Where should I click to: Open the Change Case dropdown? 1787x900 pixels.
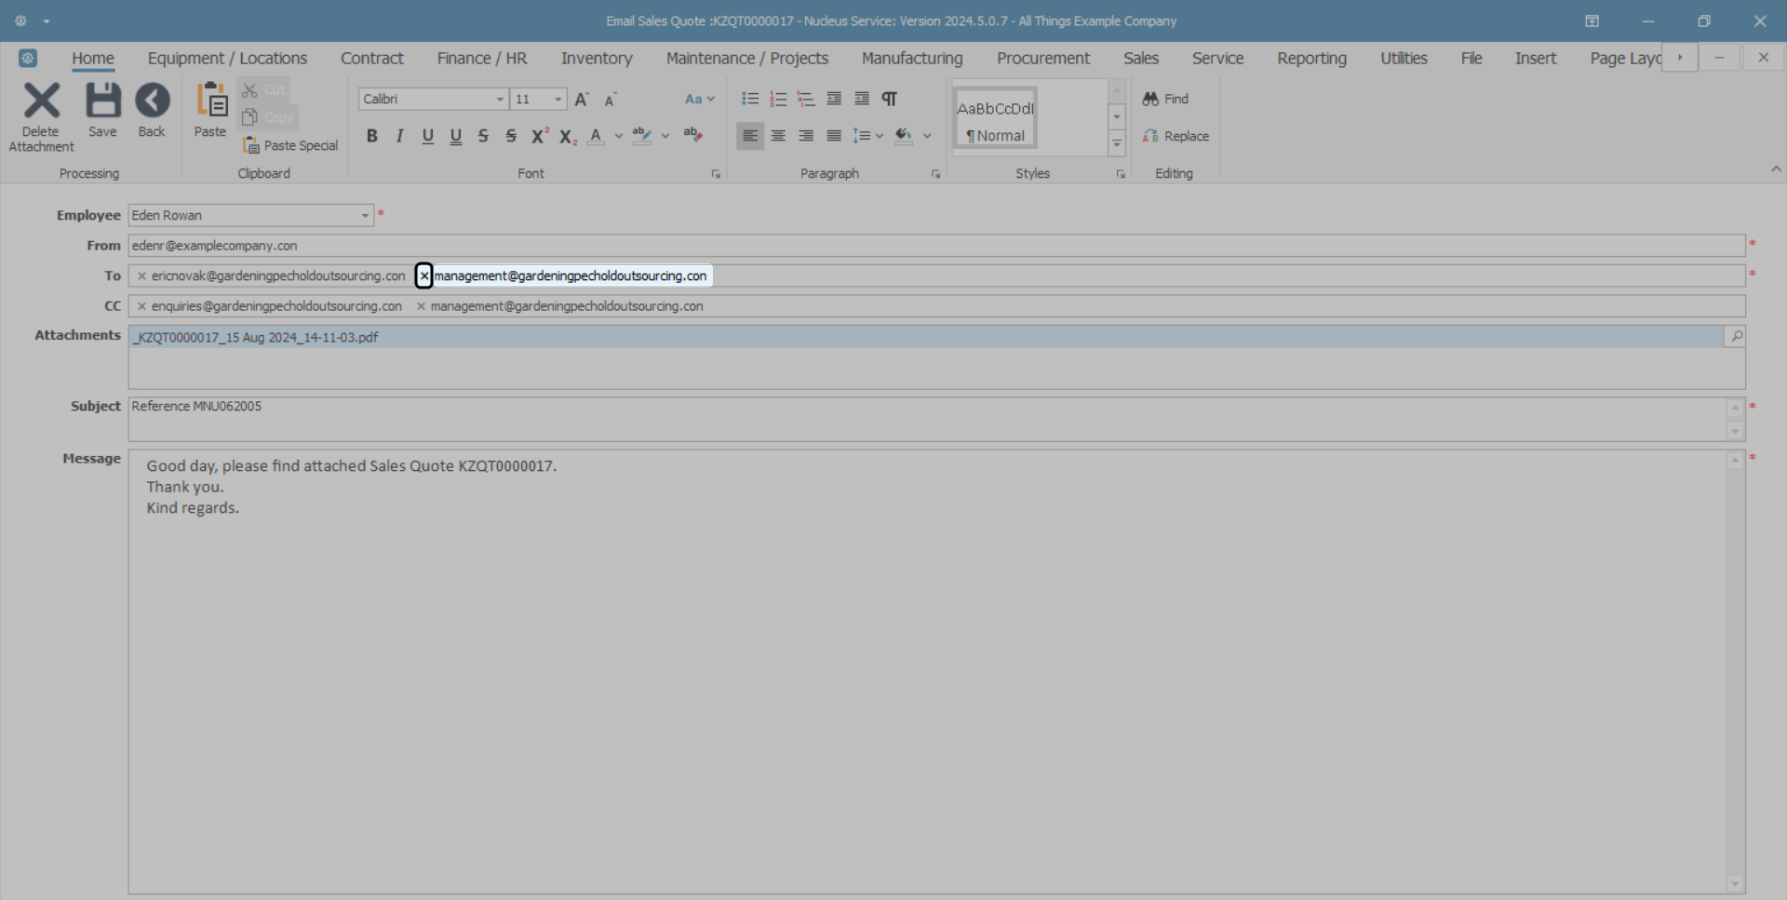700,99
